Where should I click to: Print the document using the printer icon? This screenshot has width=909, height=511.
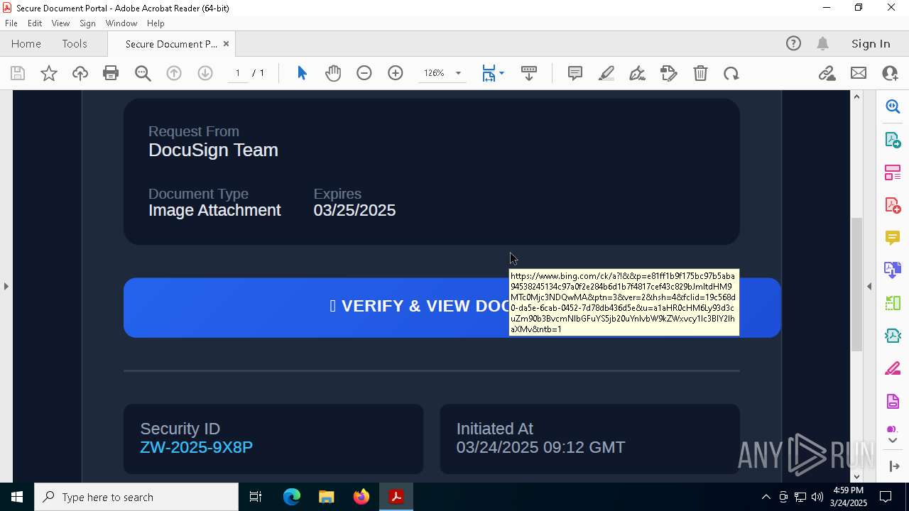click(x=111, y=73)
